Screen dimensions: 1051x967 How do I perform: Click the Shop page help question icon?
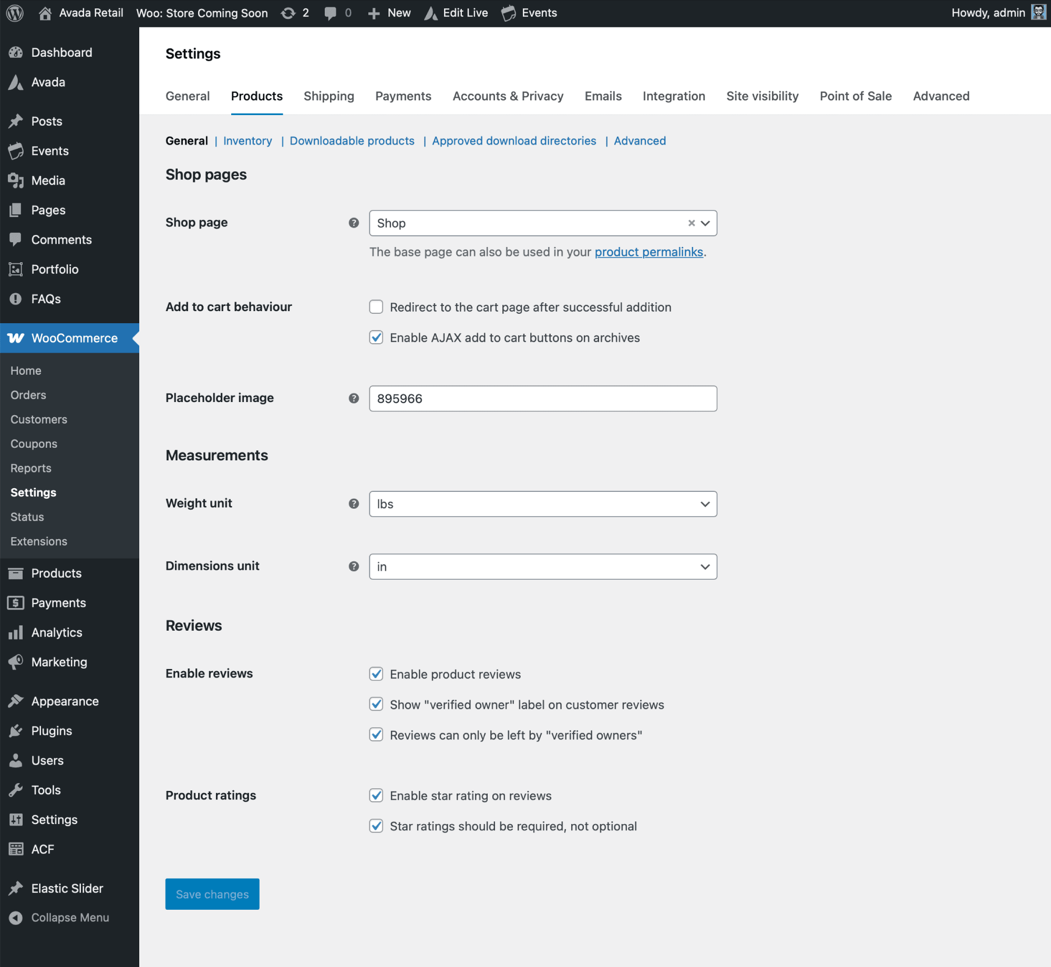pyautogui.click(x=354, y=223)
